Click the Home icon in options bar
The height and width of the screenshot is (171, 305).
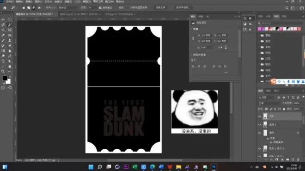[x=5, y=8]
